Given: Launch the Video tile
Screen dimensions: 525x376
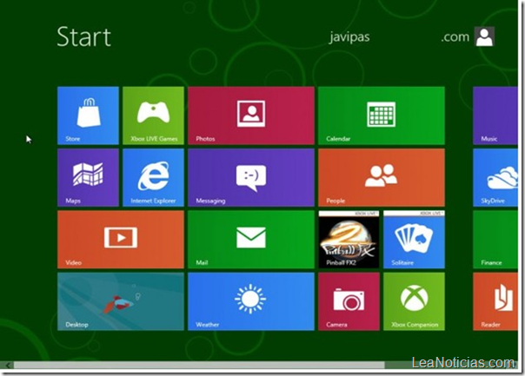Looking at the screenshot, I should (121, 240).
